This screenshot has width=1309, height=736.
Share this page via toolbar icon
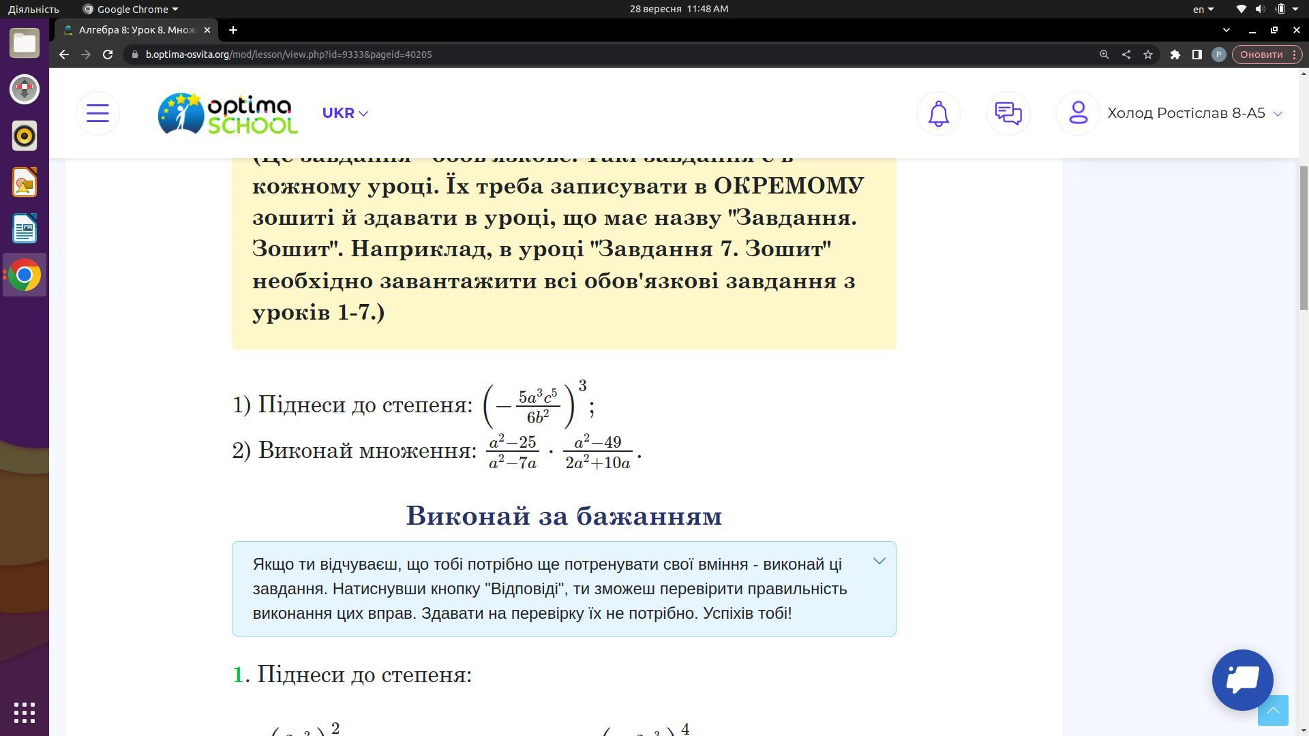tap(1126, 55)
